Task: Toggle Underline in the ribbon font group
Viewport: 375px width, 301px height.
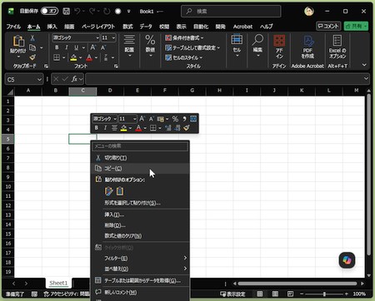Action: pyautogui.click(x=76, y=47)
